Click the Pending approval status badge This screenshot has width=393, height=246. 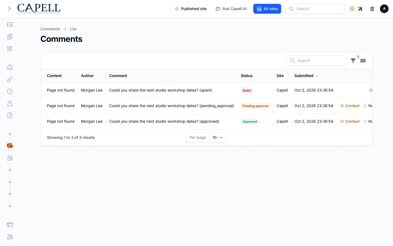click(x=255, y=106)
